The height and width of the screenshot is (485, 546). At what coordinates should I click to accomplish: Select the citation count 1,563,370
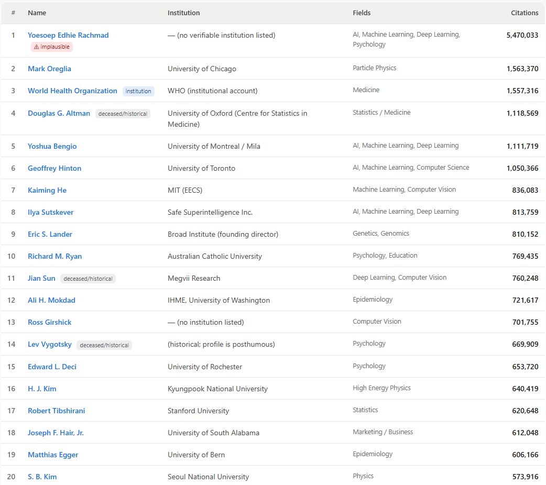(522, 69)
